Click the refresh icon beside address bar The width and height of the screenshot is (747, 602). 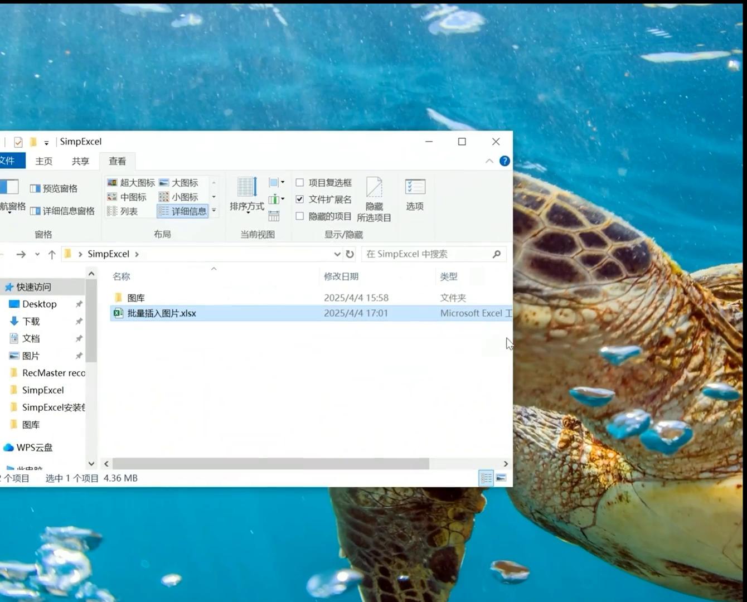[x=350, y=254]
